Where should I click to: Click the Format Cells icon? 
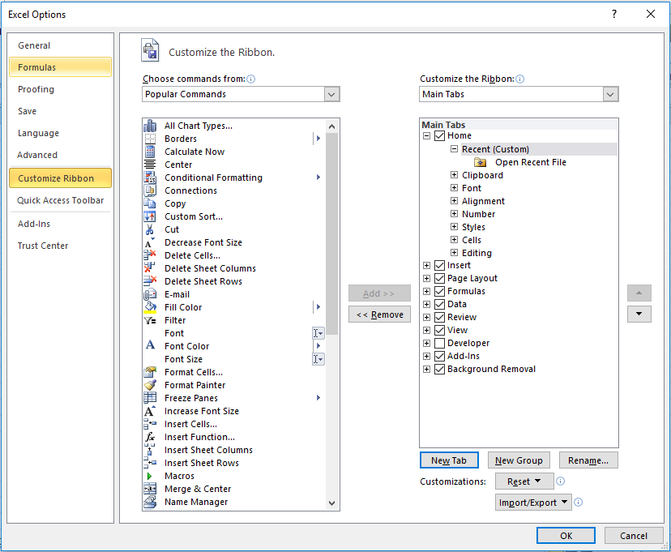[150, 372]
